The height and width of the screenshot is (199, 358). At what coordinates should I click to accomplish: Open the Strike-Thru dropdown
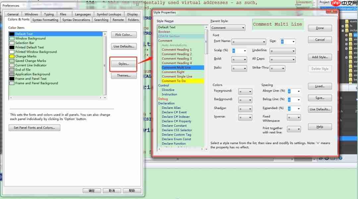[x=277, y=68]
